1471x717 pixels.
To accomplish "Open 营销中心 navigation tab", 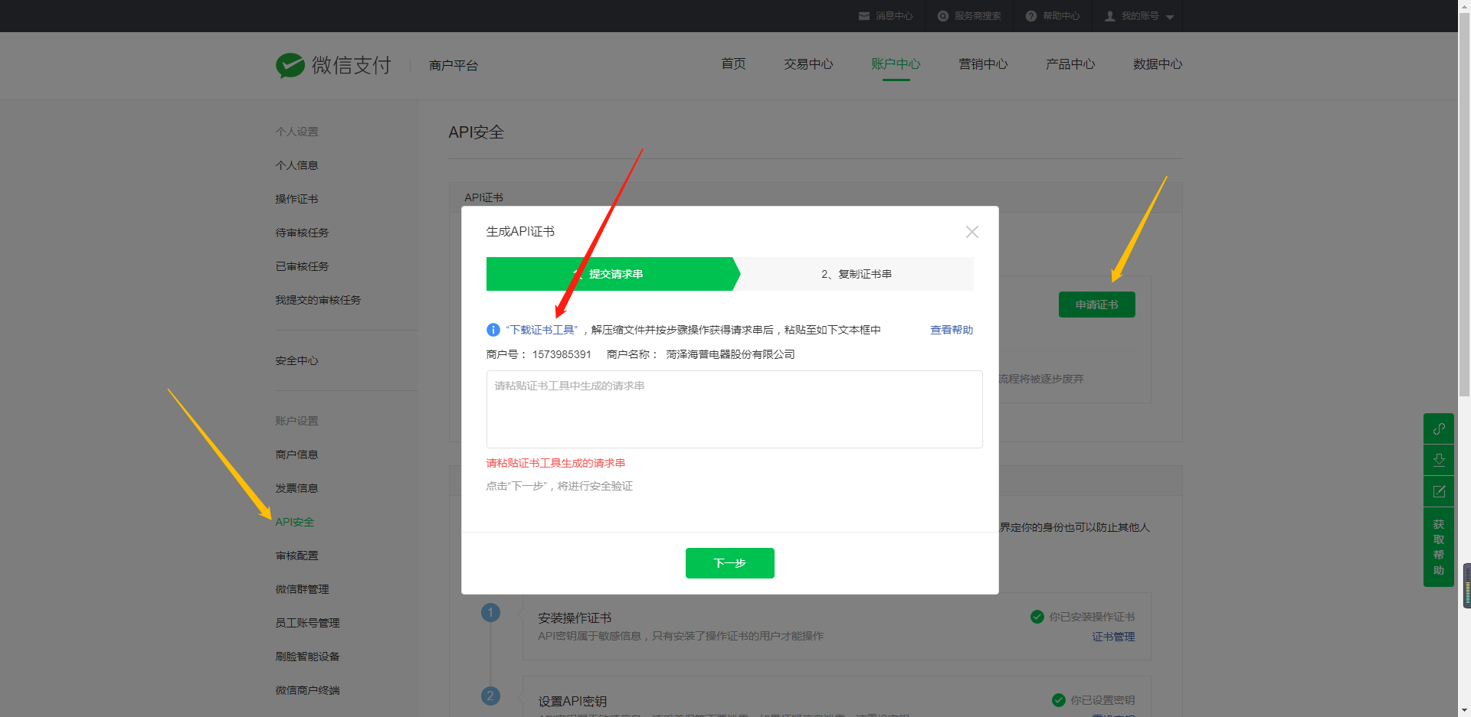I will coord(983,64).
